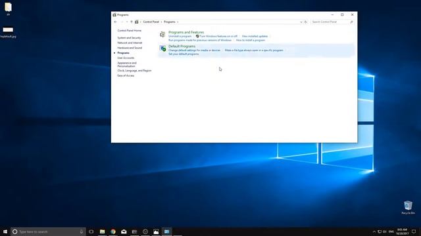
Task: Click the Back arrow in Control Panel
Action: point(116,22)
